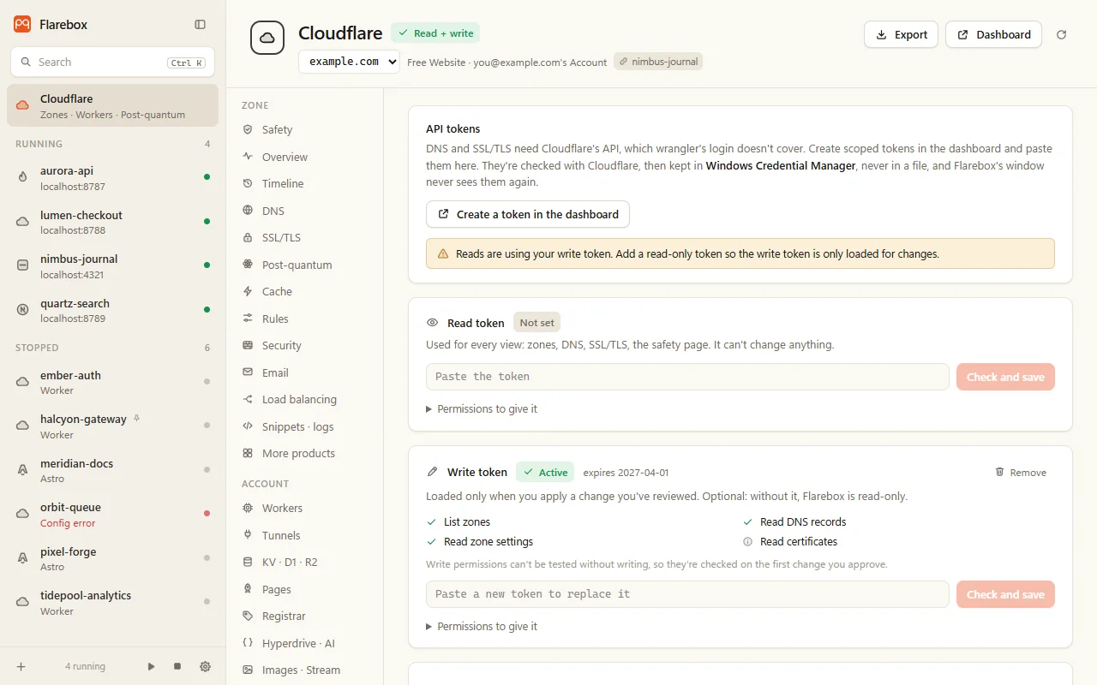Open the Timeline zone page
Image resolution: width=1097 pixels, height=685 pixels.
coord(304,183)
